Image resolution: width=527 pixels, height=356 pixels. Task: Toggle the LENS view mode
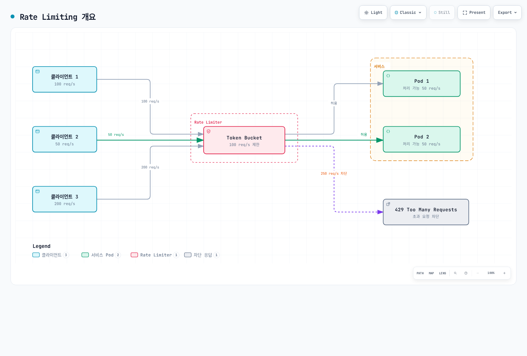(442, 273)
